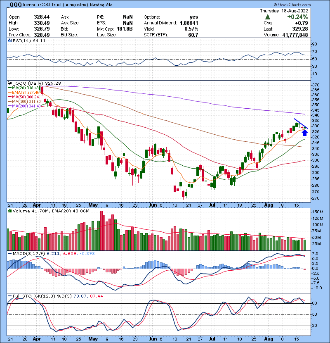Click the green up-triangle change indicator
This screenshot has width=330, height=343.
268,17
